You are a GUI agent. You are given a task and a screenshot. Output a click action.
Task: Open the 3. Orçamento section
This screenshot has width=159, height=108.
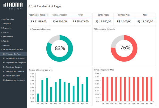tap(6, 28)
